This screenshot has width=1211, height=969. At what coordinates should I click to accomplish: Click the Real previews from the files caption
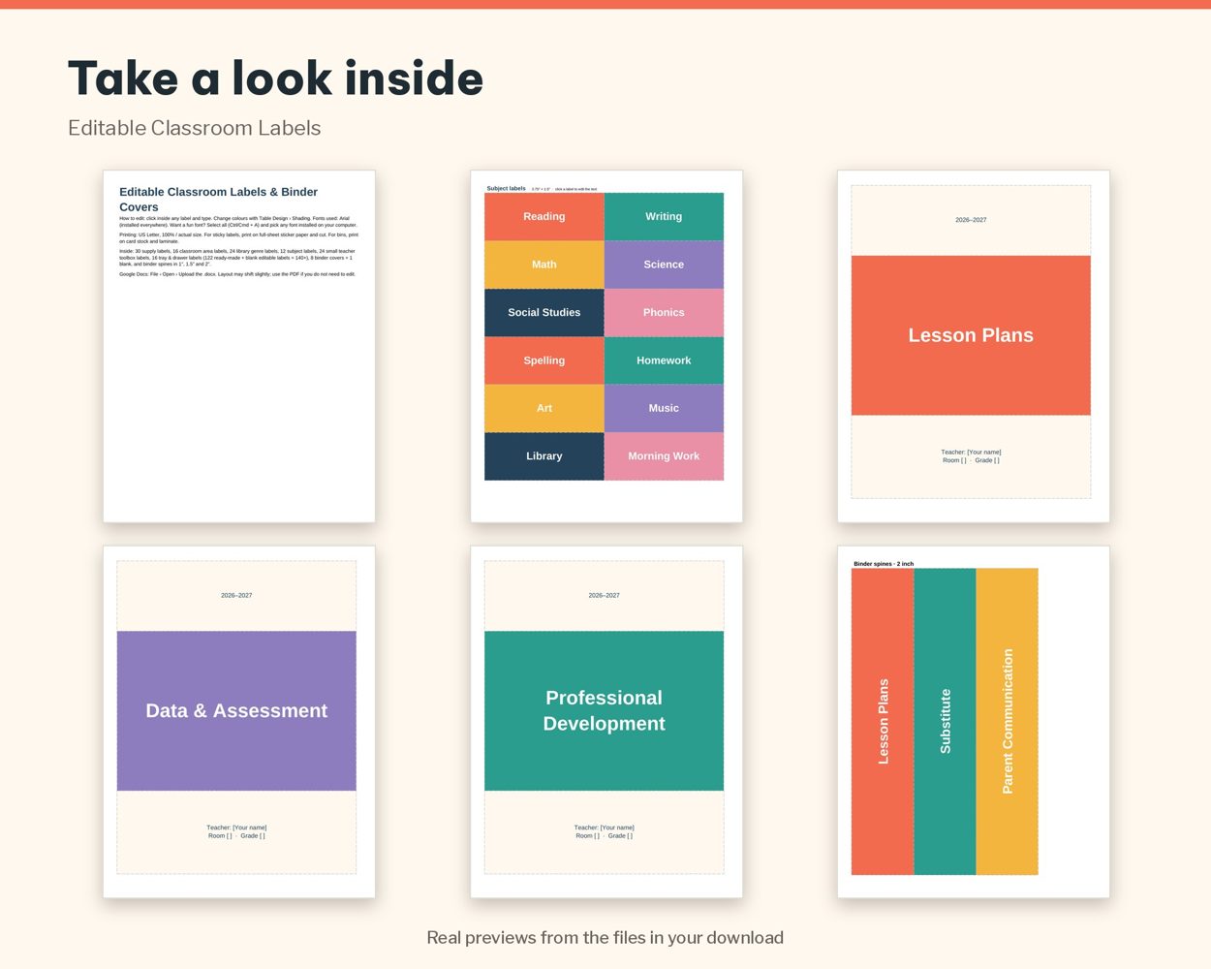point(605,938)
